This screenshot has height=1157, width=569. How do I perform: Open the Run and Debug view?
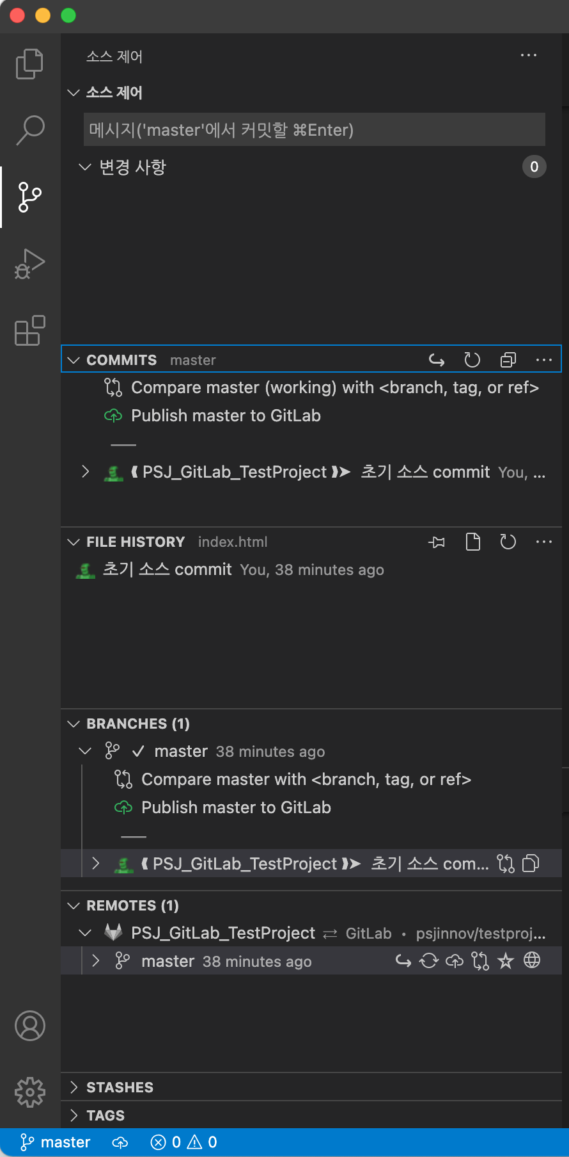[29, 263]
